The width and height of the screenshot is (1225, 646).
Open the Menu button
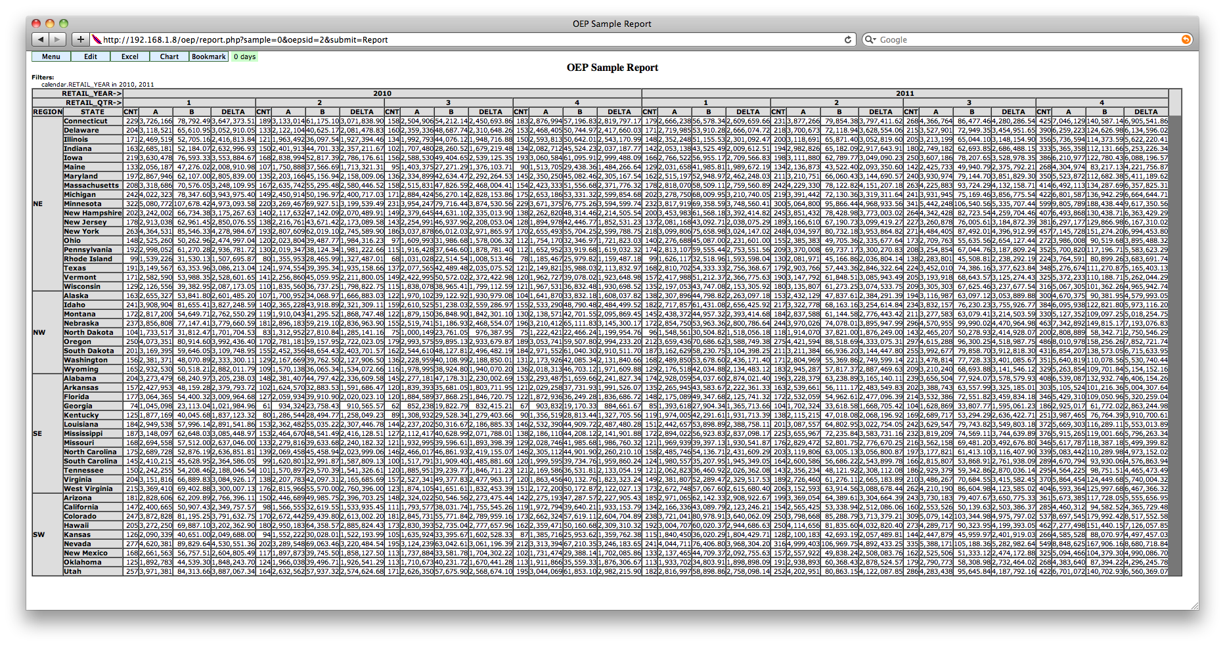pyautogui.click(x=50, y=56)
